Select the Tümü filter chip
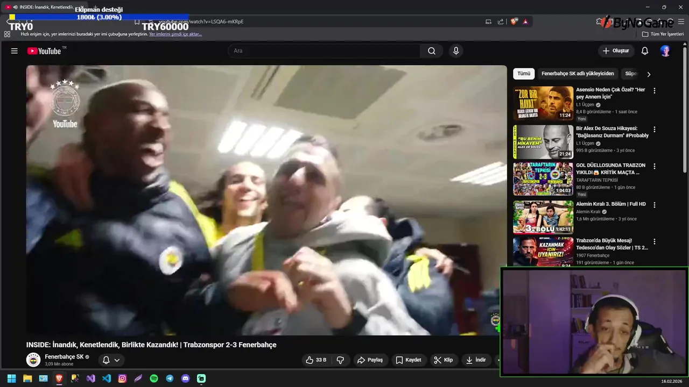Image resolution: width=689 pixels, height=387 pixels. [x=524, y=74]
